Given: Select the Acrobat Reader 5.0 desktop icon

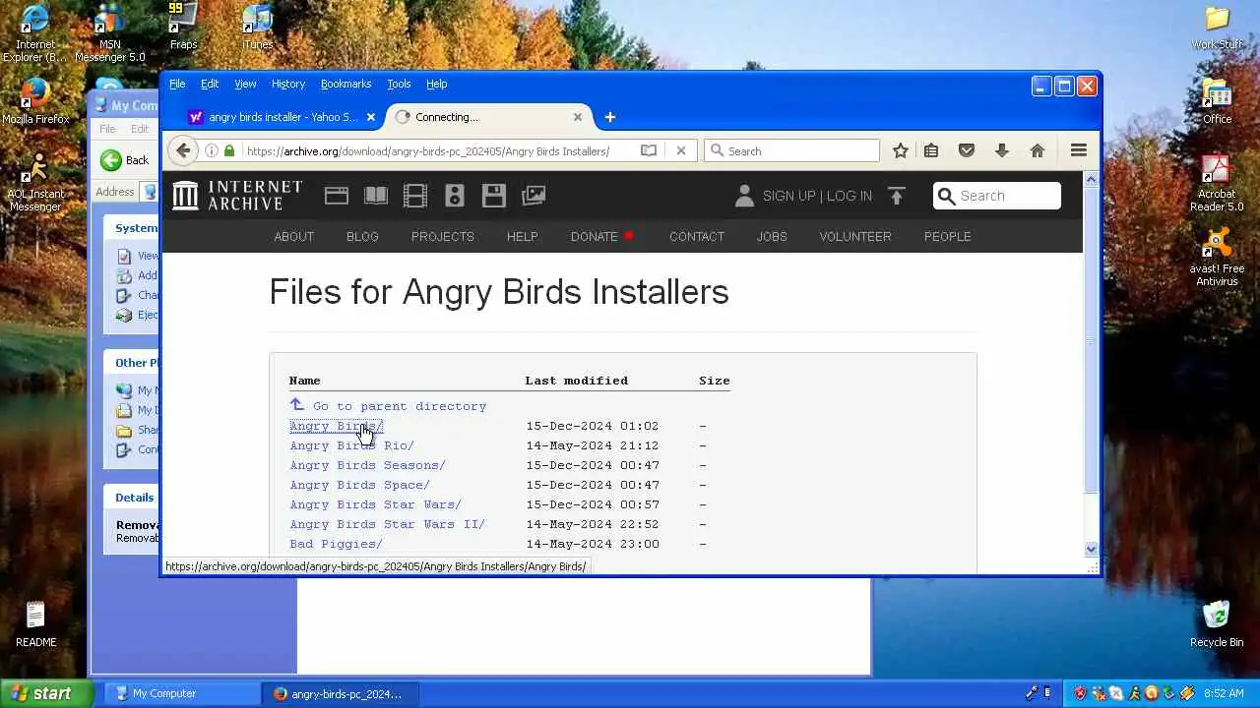Looking at the screenshot, I should [1217, 184].
